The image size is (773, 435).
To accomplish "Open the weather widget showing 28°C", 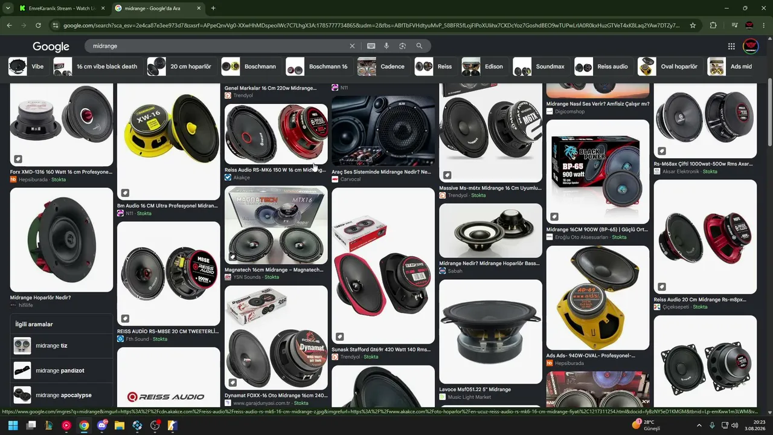I will [x=646, y=425].
